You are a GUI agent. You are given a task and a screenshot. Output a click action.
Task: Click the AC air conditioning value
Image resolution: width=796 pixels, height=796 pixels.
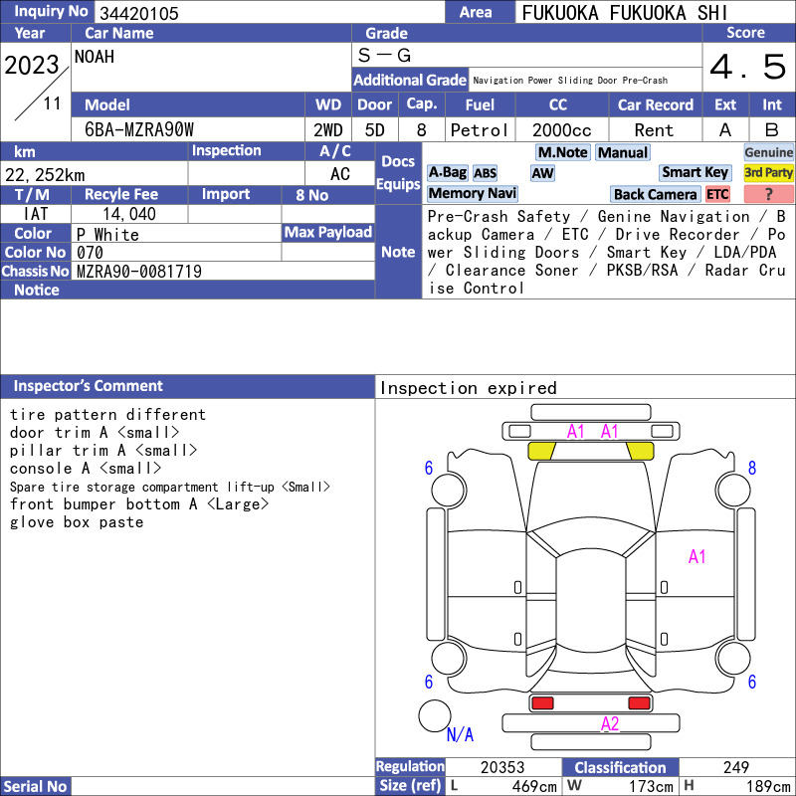pos(339,174)
